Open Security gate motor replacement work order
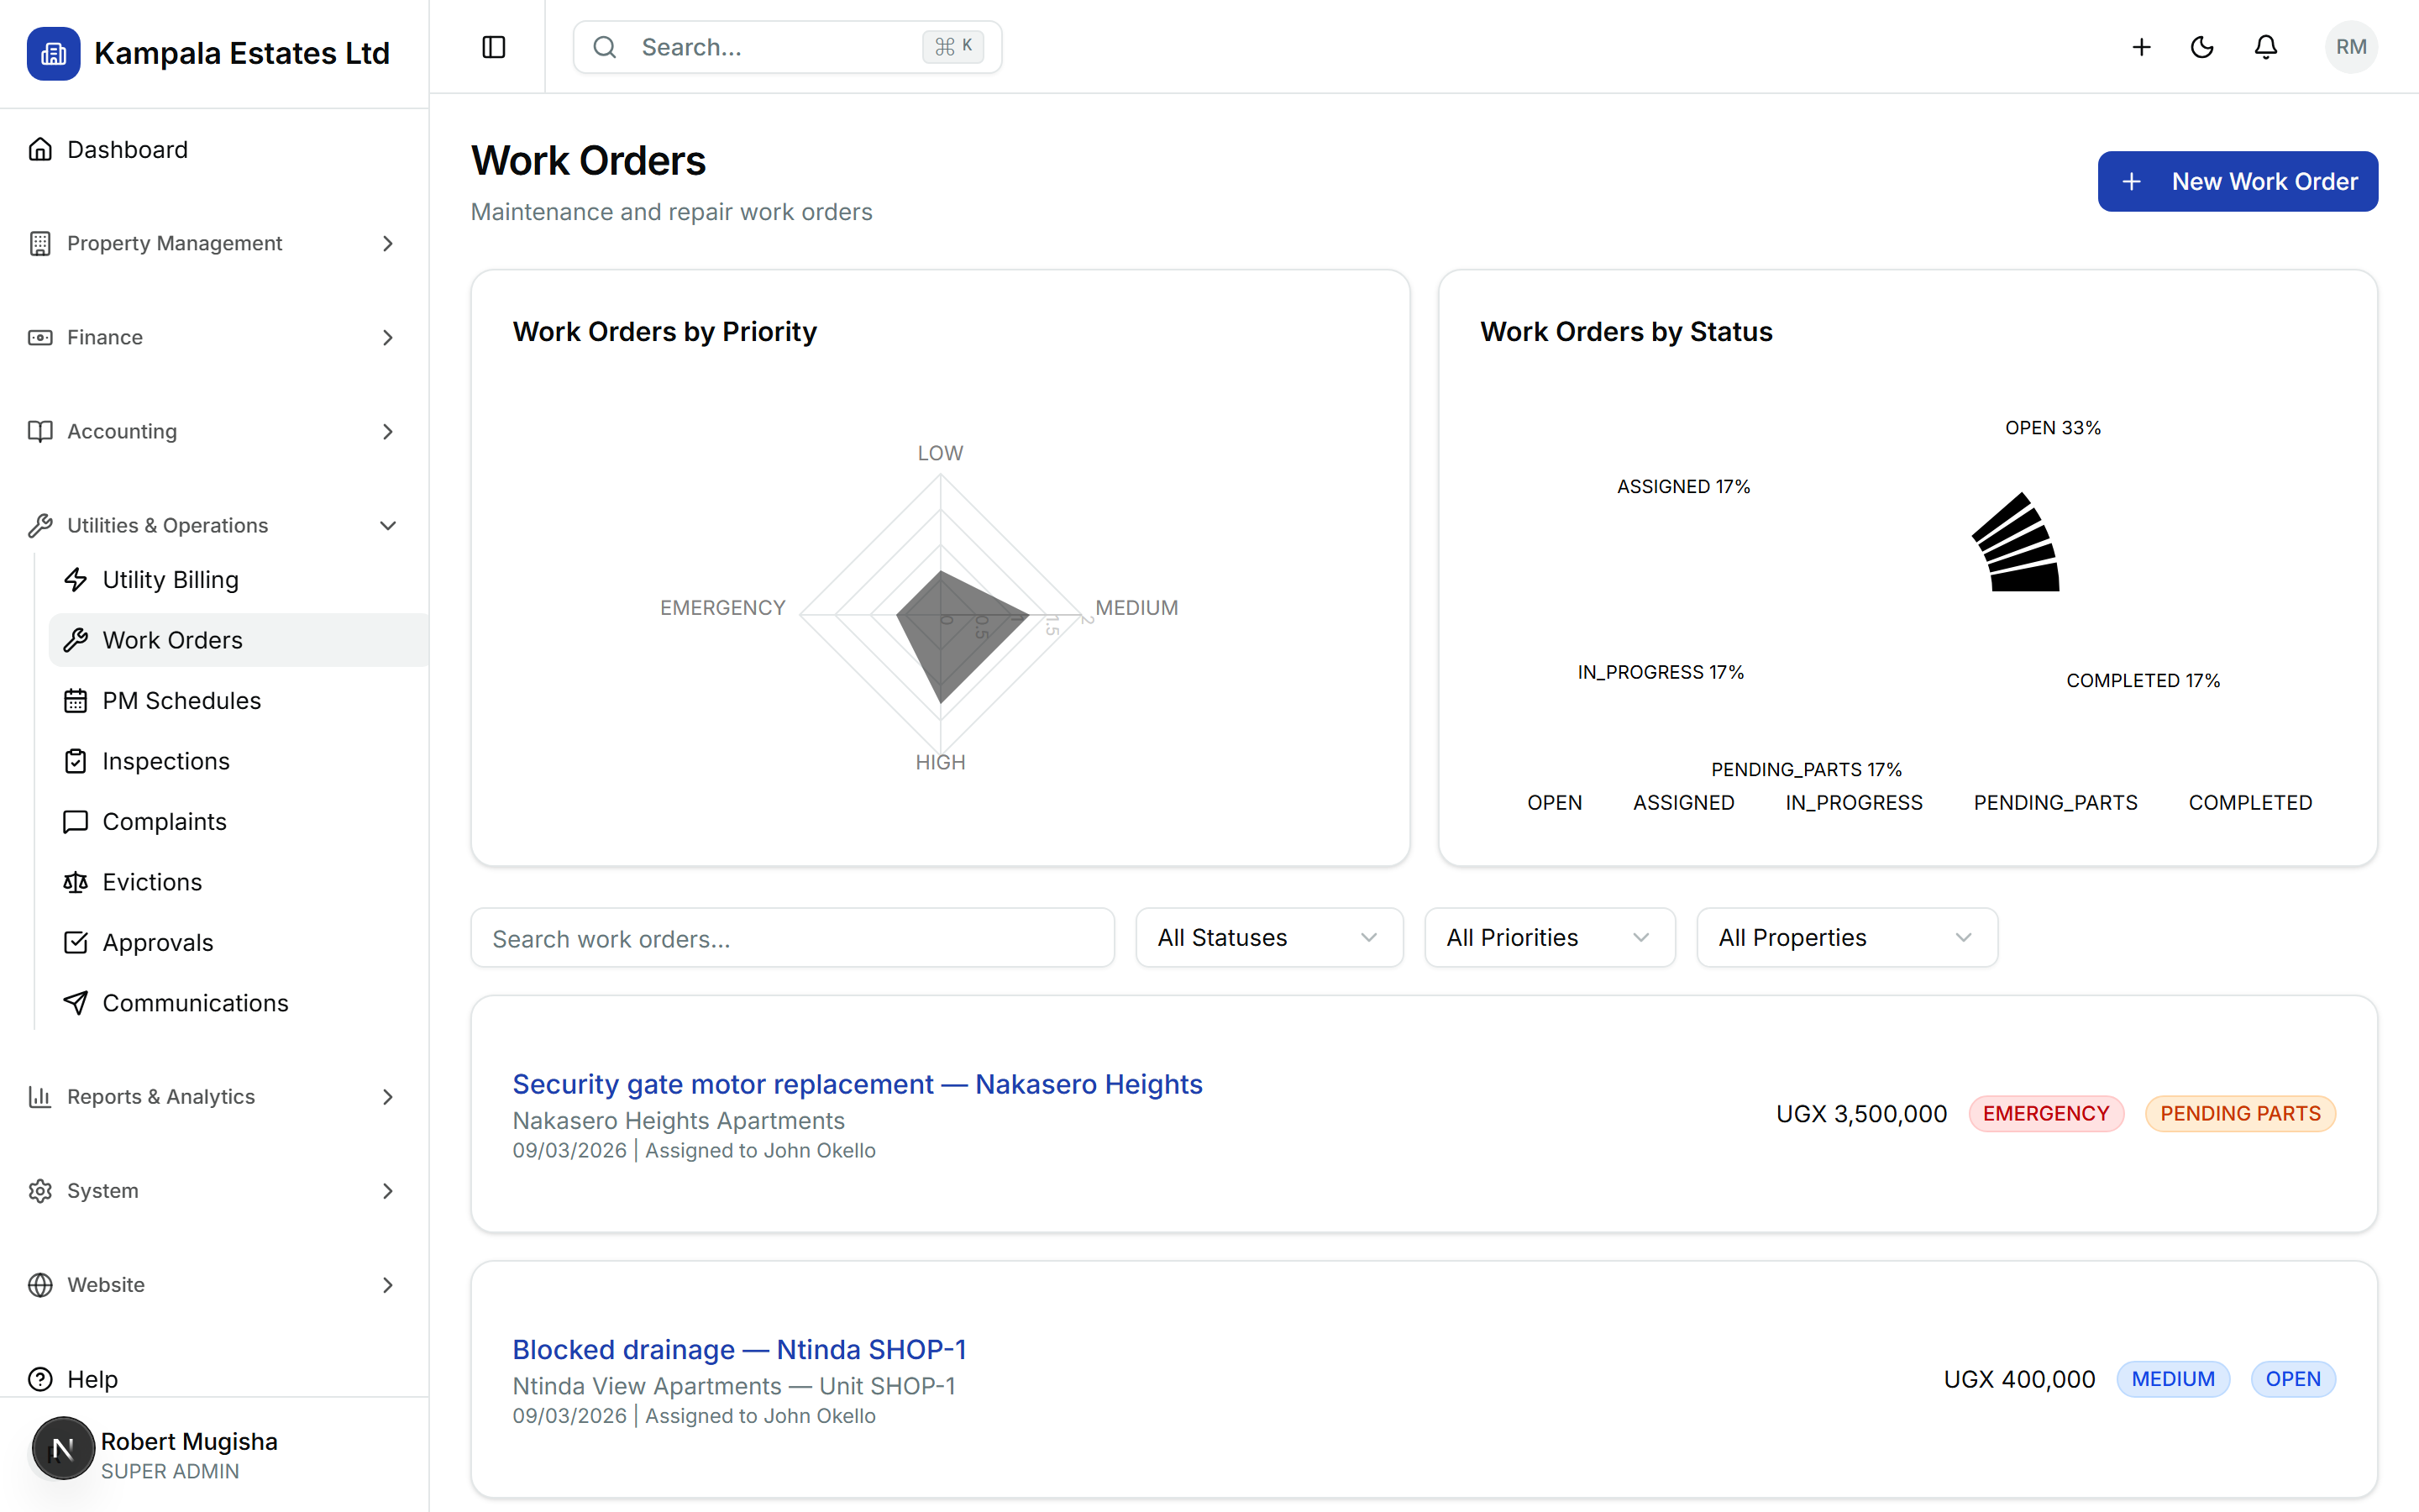2419x1512 pixels. click(857, 1084)
